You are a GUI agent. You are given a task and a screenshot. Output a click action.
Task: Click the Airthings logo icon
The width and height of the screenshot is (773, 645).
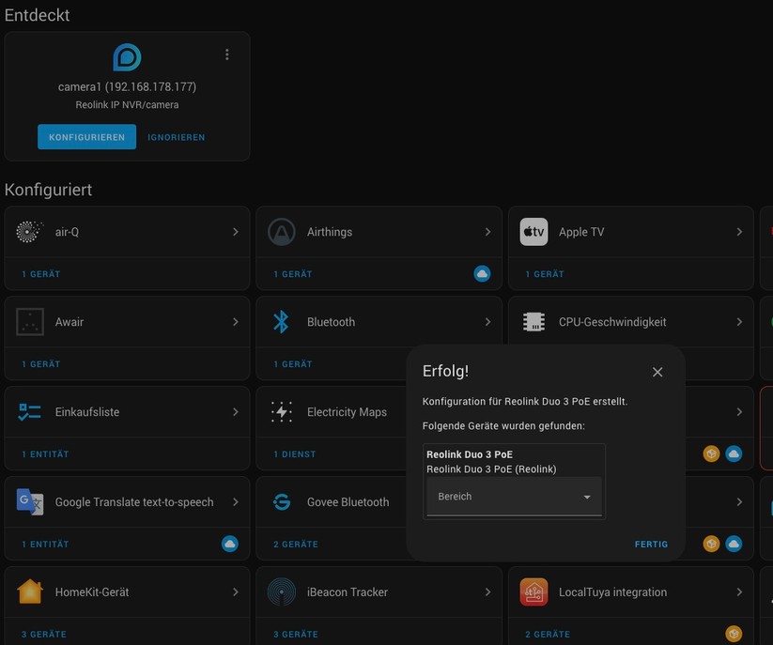tap(281, 231)
